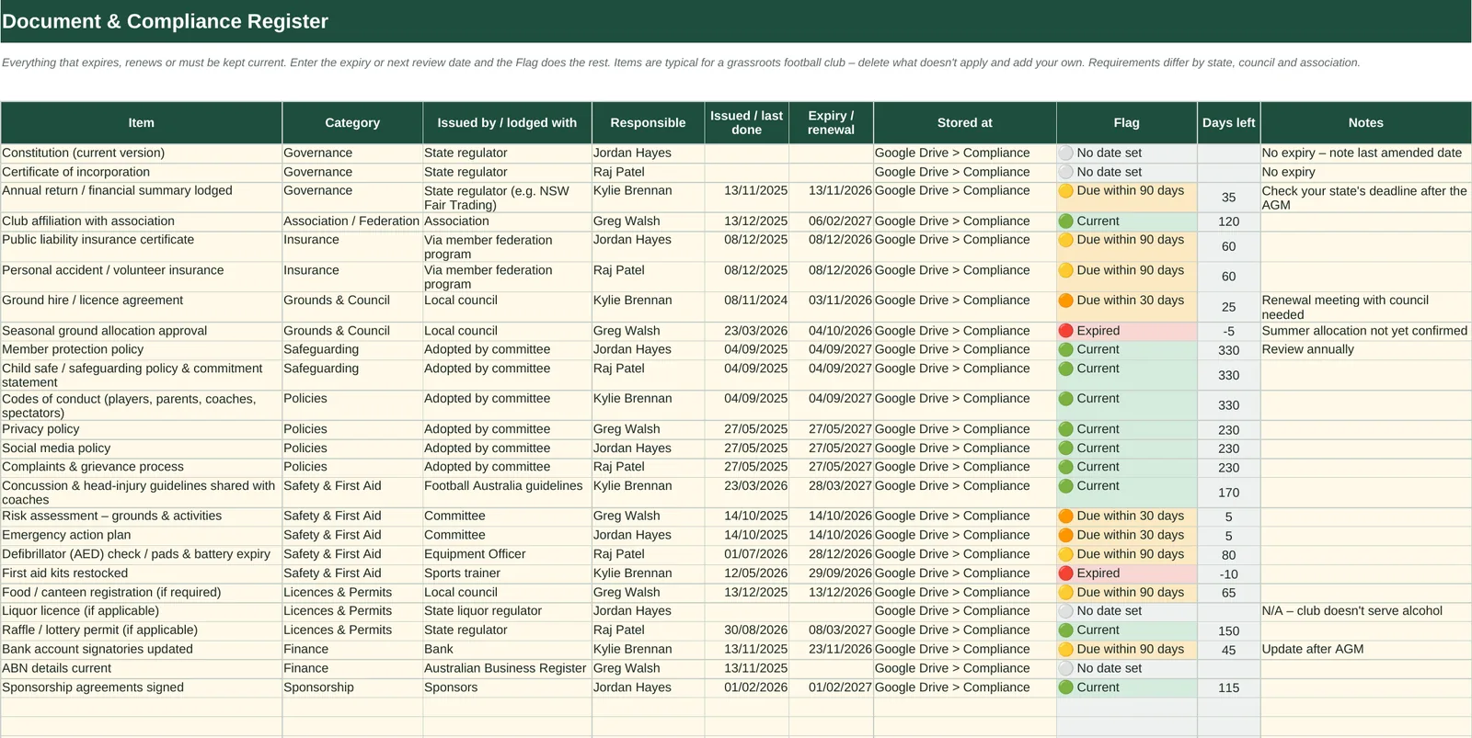Click No date set flag for Constitution
Viewport: 1472px width, 738px height.
(1126, 153)
